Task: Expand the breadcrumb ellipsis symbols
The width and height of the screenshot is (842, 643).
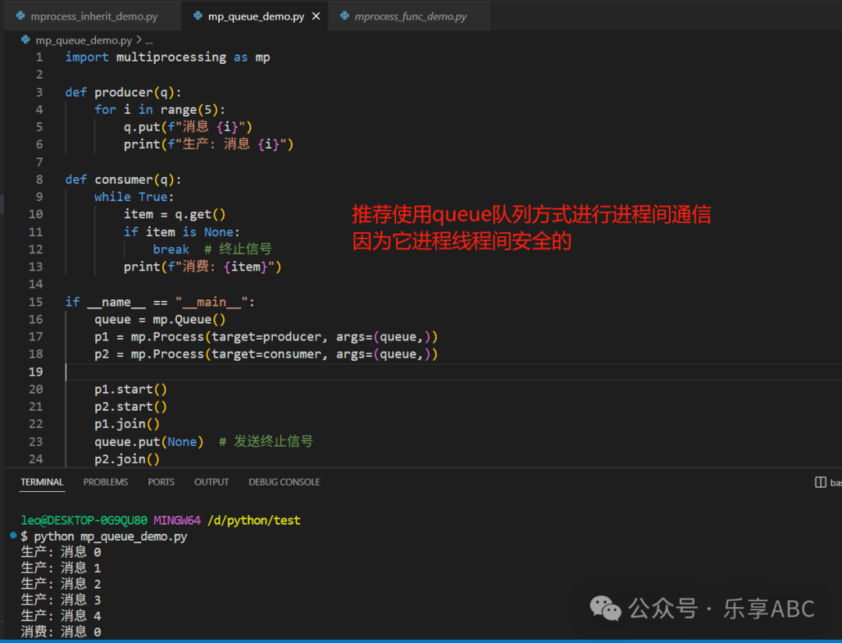Action: click(x=149, y=41)
